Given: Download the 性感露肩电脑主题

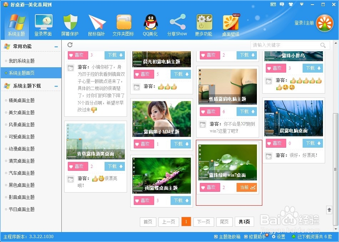Looking at the screenshot, I should (247, 111).
